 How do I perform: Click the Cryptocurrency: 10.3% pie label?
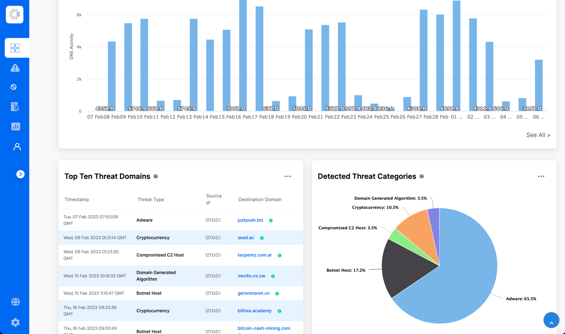click(x=375, y=207)
